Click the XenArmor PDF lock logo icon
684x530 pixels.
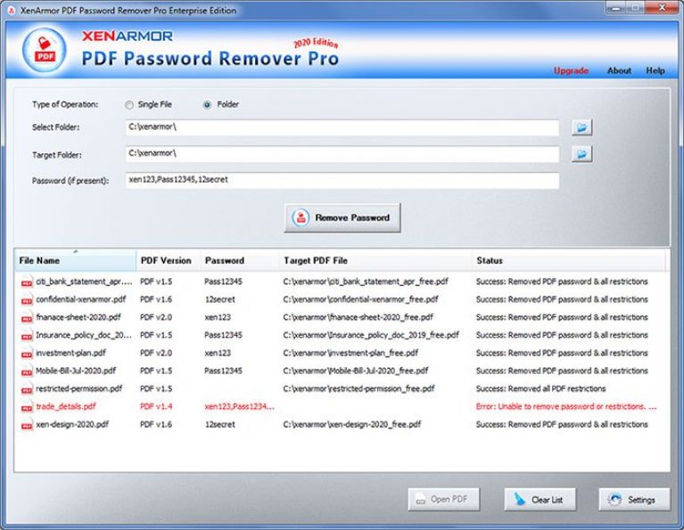click(x=45, y=50)
